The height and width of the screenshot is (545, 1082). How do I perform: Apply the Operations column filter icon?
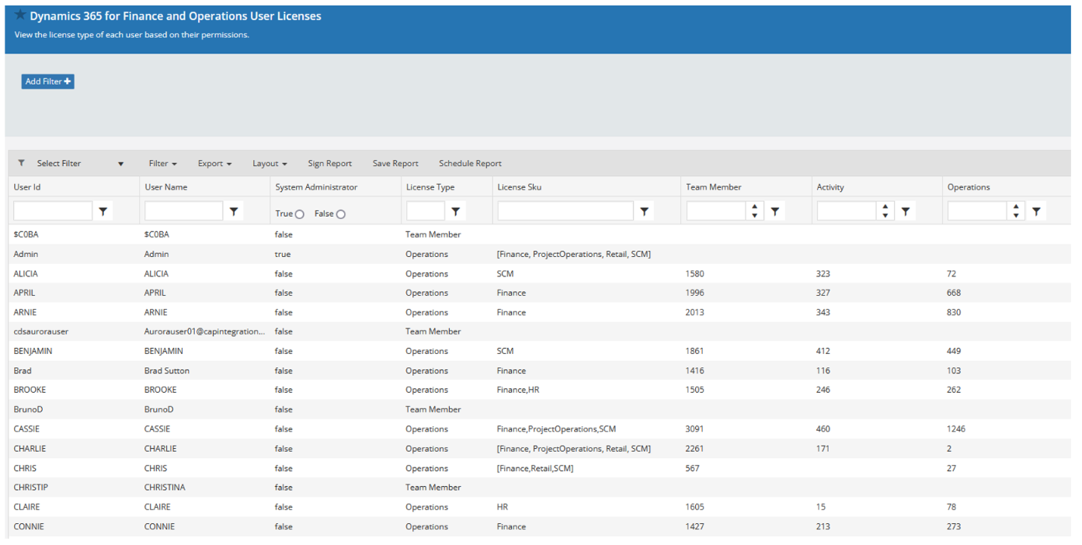(1036, 211)
